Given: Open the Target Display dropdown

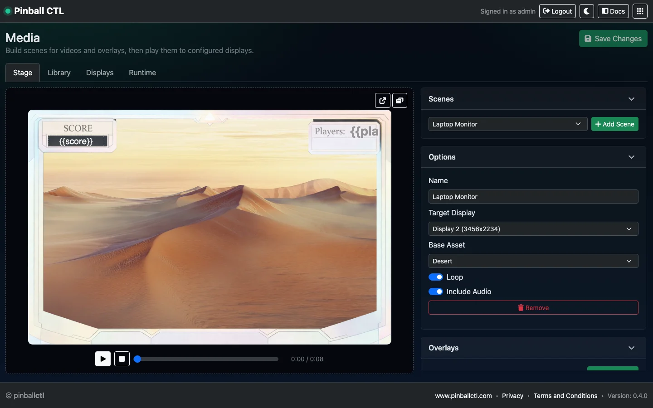Looking at the screenshot, I should (533, 229).
